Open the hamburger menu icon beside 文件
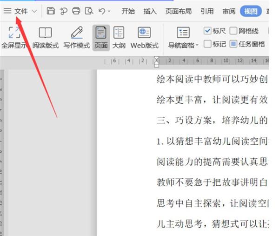 [7, 11]
